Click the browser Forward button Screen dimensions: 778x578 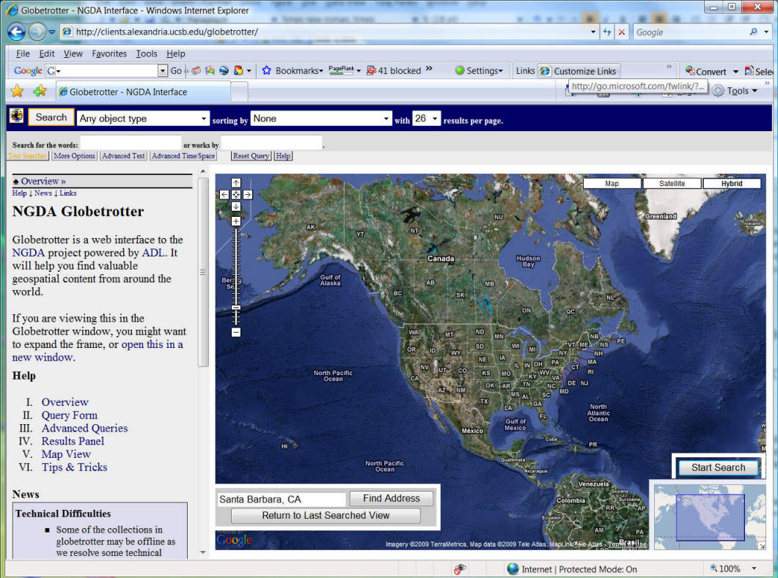[x=37, y=32]
